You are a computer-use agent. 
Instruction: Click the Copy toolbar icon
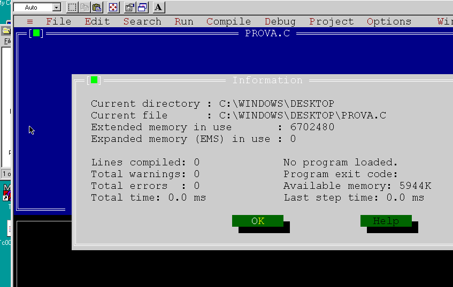pos(85,7)
